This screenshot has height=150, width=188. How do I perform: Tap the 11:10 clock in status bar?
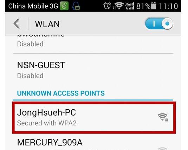point(168,6)
